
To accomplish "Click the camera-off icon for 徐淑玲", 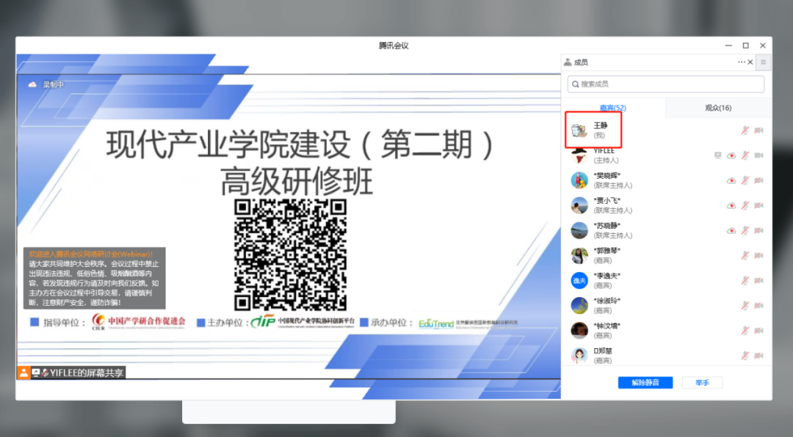I will pos(758,305).
